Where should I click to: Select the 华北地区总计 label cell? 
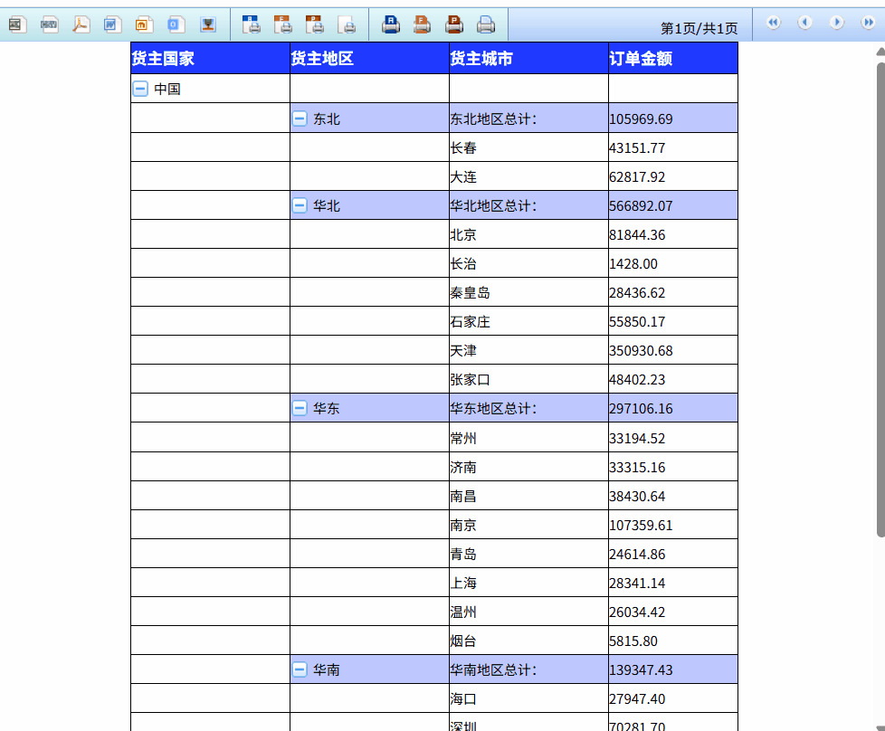[528, 205]
